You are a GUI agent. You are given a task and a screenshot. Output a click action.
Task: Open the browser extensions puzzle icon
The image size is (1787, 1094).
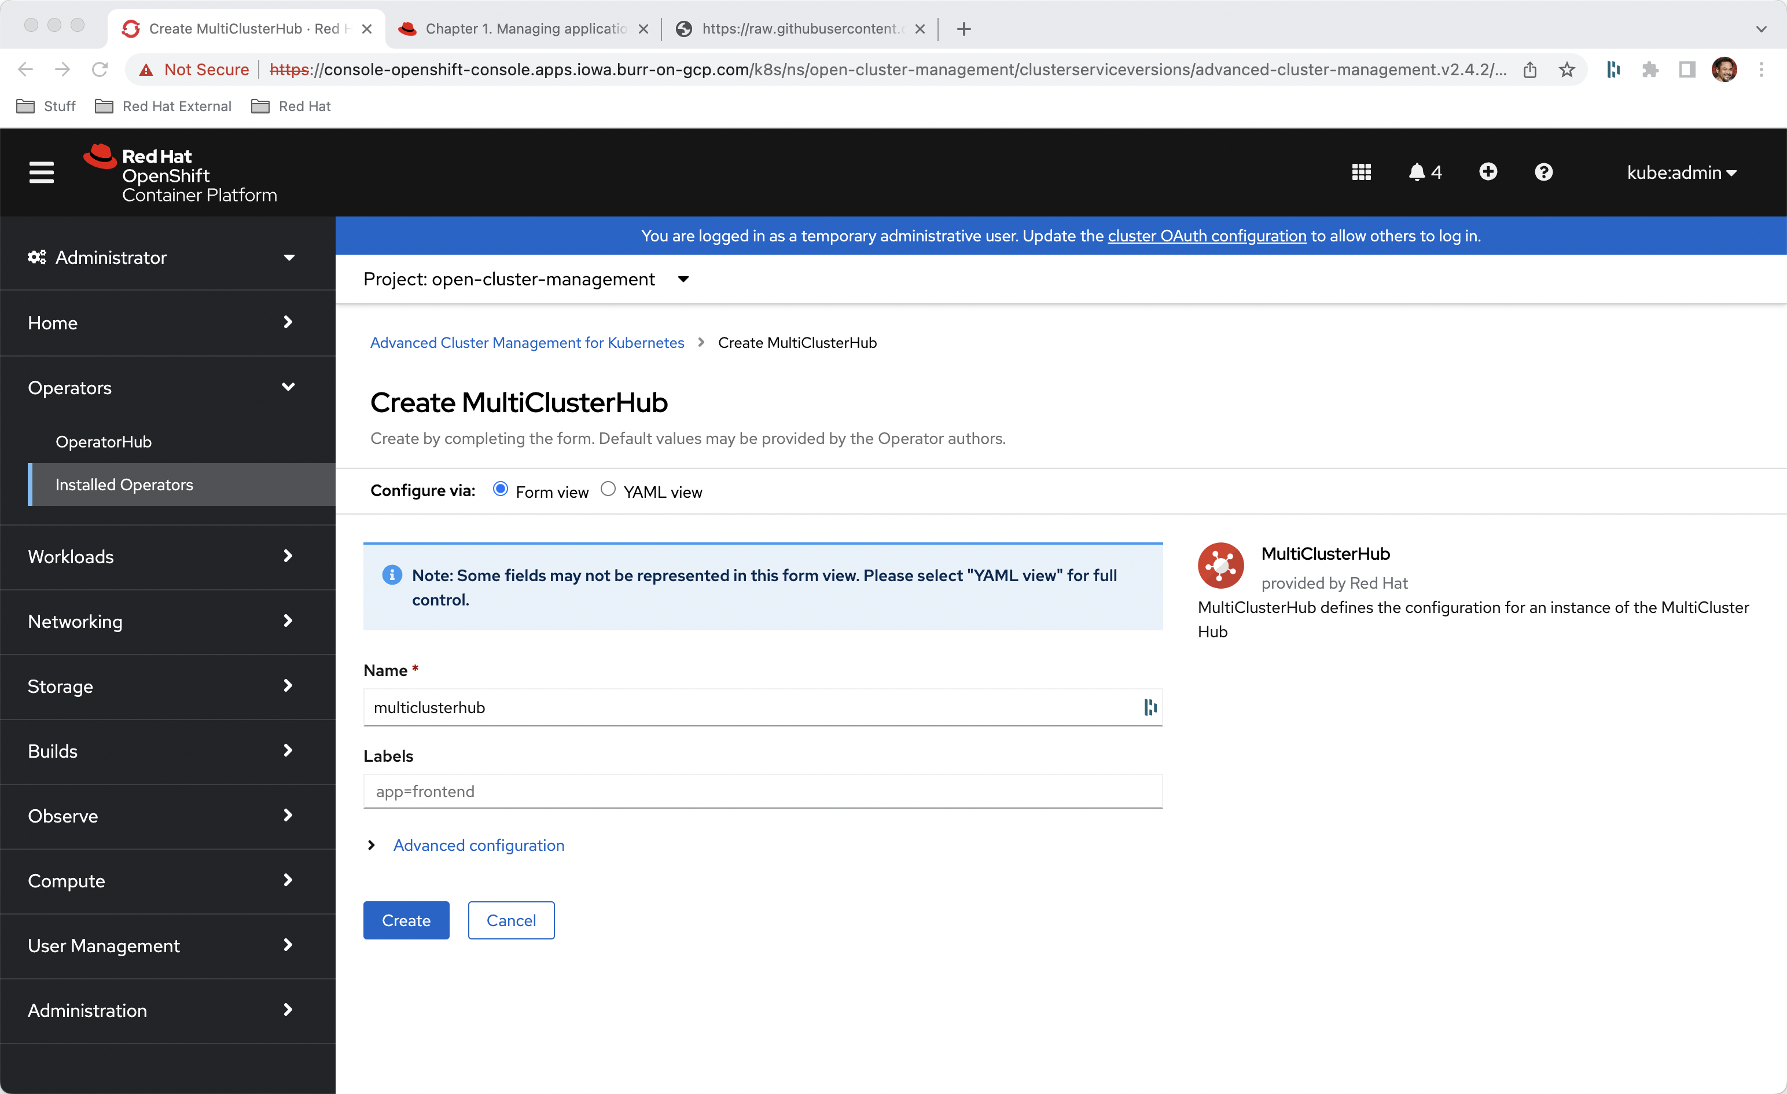click(1650, 69)
